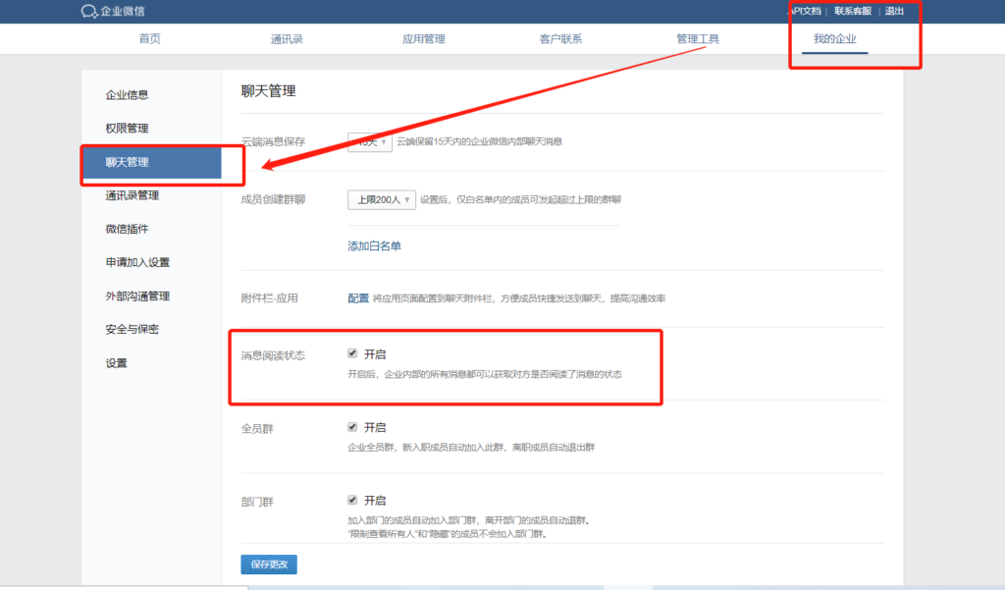Open the 首页 tab
The image size is (1005, 590).
[x=149, y=39]
